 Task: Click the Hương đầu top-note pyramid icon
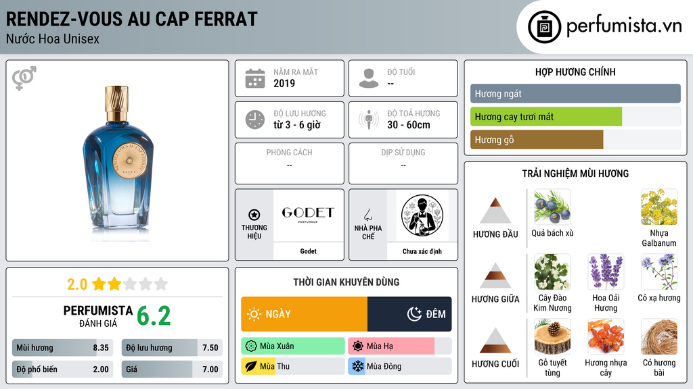(495, 211)
